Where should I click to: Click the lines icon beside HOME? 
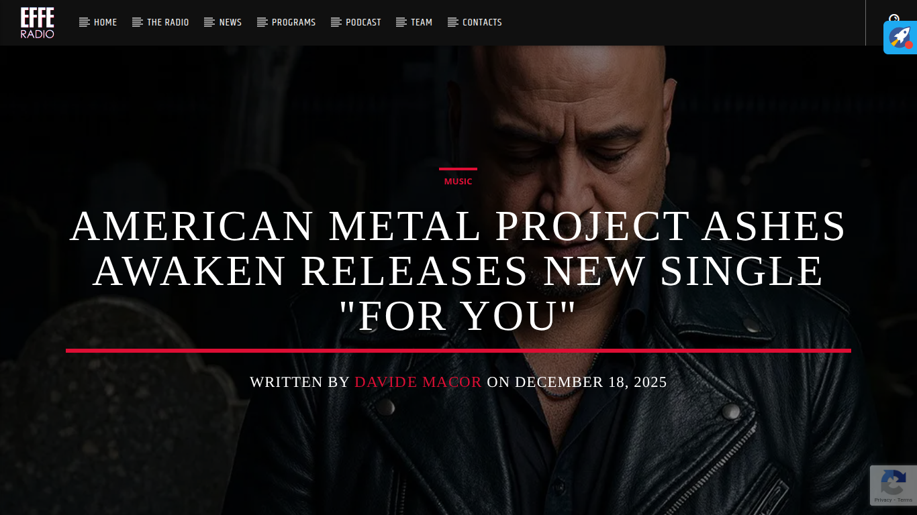[85, 22]
